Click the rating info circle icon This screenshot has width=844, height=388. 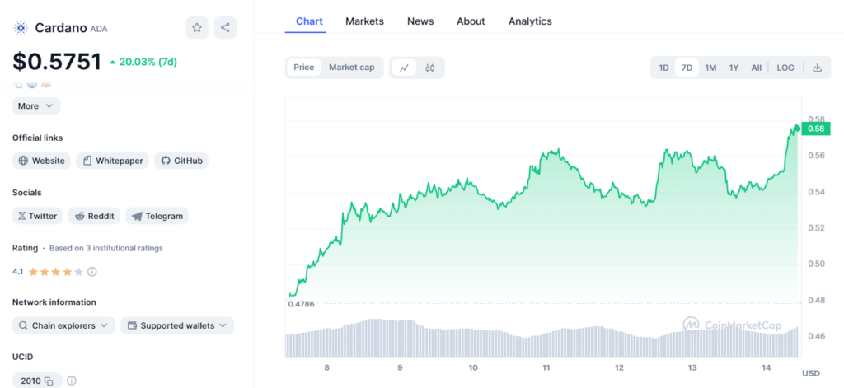coord(92,272)
